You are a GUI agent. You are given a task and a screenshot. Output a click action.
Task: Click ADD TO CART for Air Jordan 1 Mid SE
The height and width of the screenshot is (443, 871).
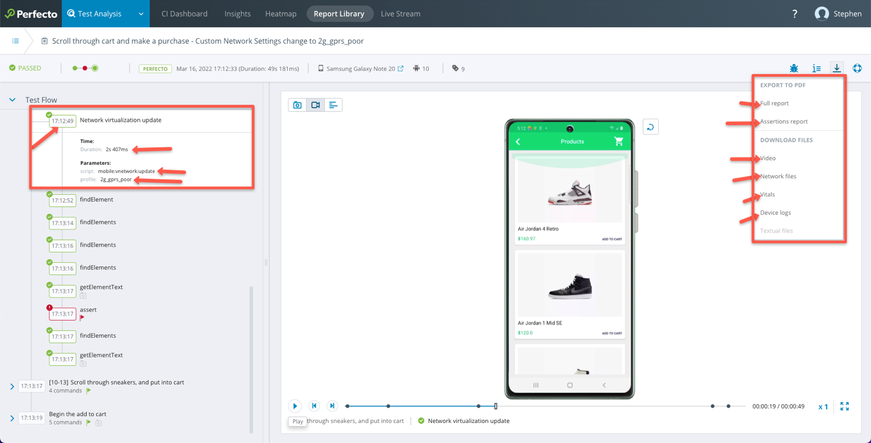coord(612,333)
